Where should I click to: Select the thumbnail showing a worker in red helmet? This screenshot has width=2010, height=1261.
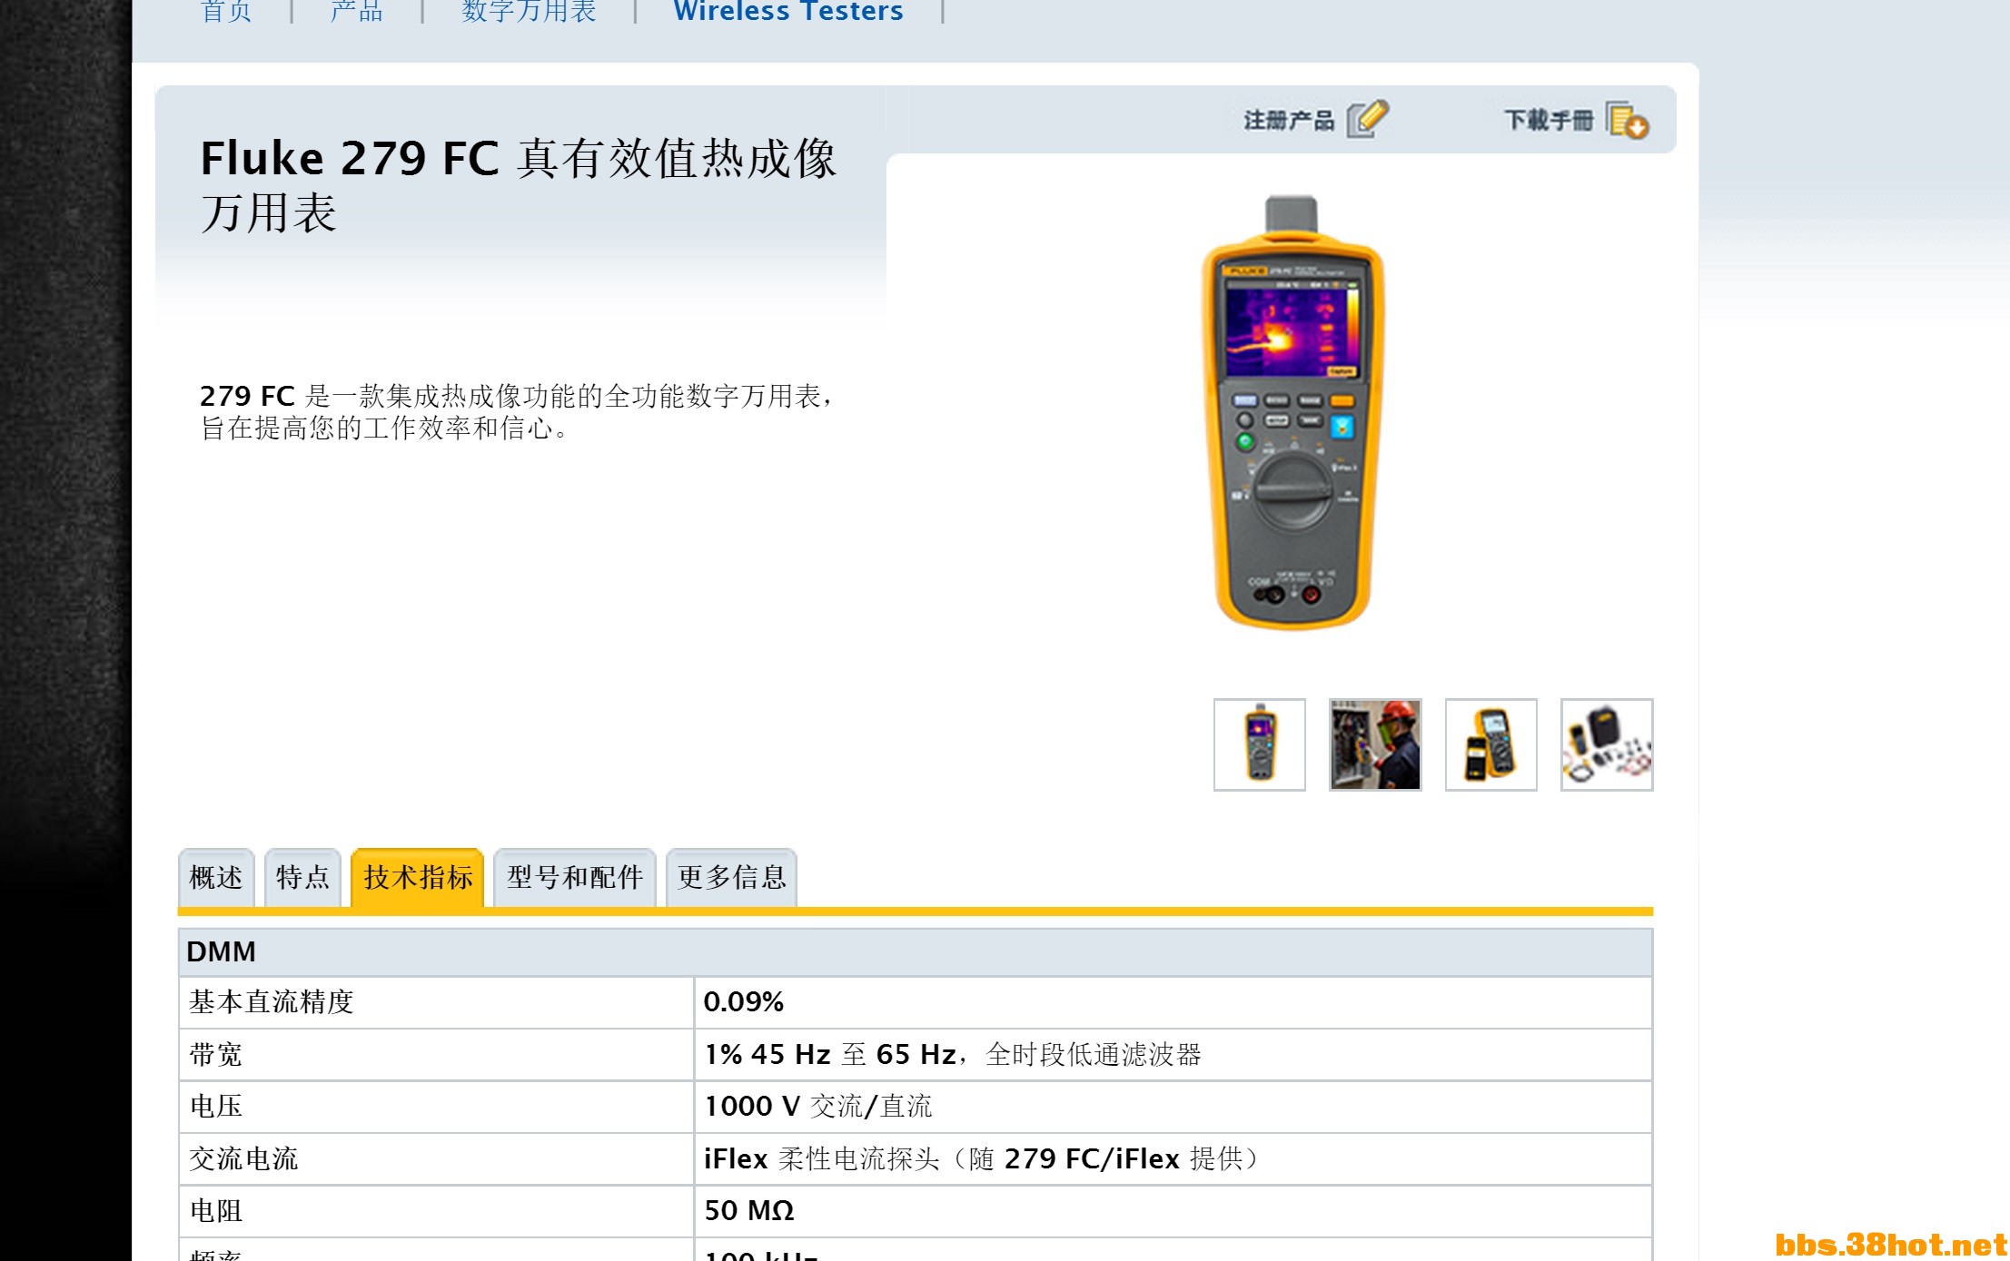pos(1375,744)
